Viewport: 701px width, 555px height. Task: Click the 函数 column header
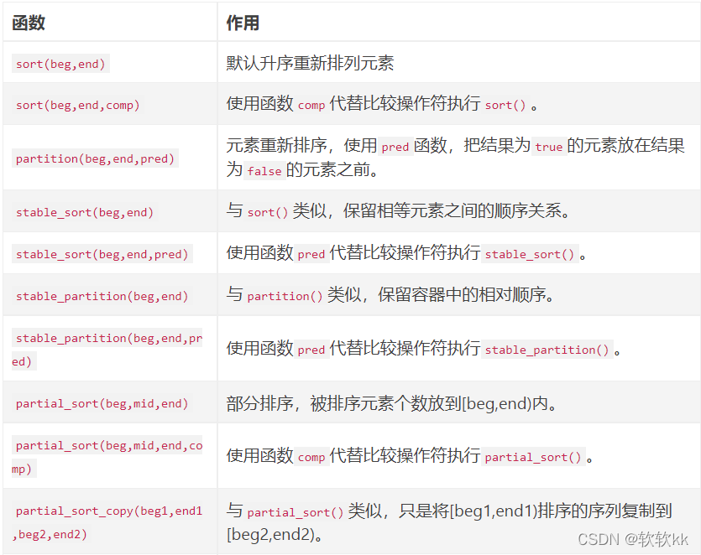click(29, 23)
